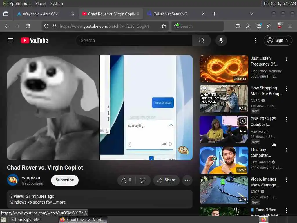Click 'Chad Rover vs. Virgin Copilot' title
Screen dimensions: 297x223
click(x=45, y=168)
